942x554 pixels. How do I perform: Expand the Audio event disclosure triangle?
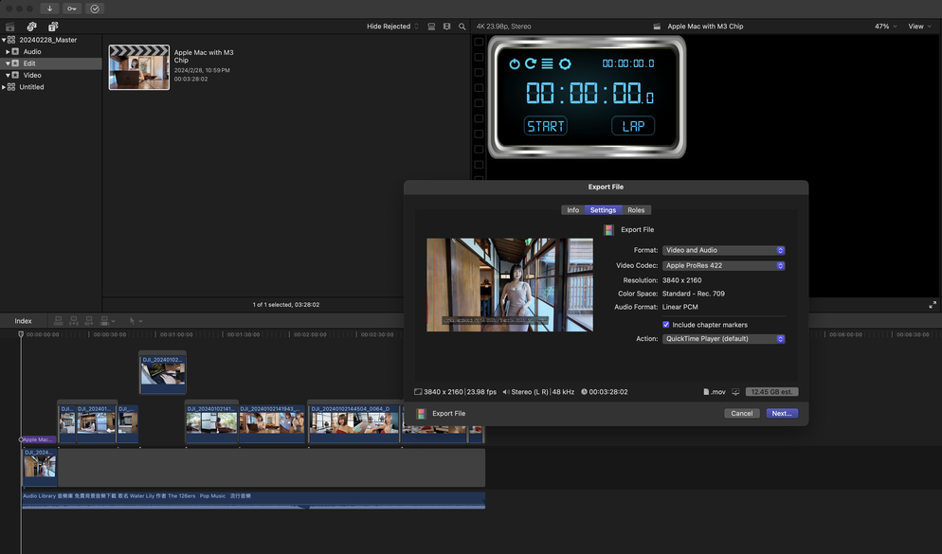tap(8, 52)
